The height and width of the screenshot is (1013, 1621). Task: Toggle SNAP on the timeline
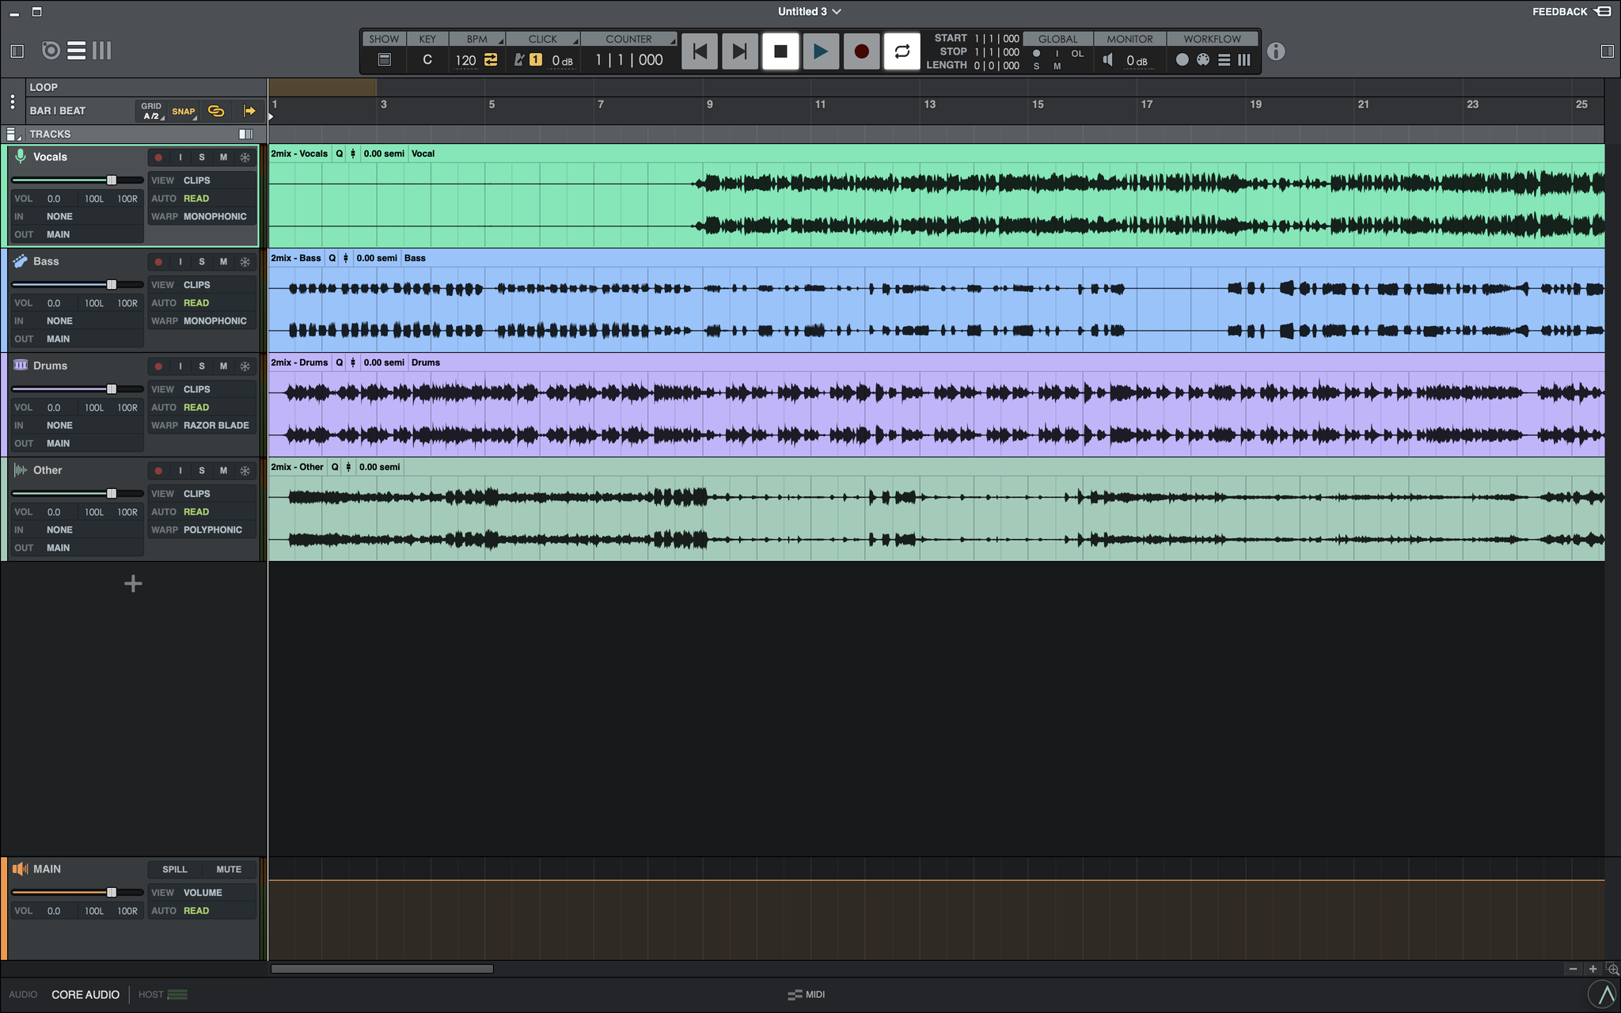tap(184, 112)
